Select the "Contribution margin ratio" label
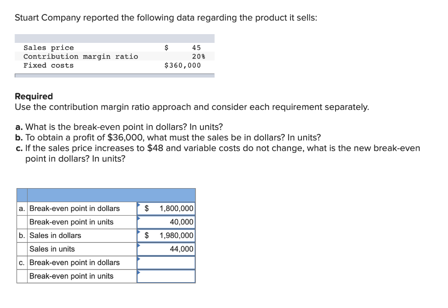 coord(80,56)
